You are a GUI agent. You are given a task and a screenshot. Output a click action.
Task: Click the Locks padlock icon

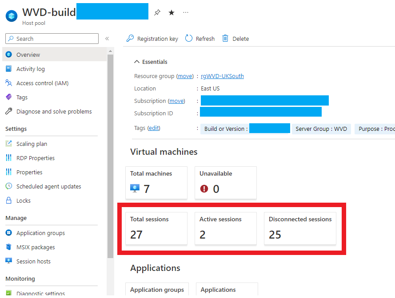click(8, 200)
